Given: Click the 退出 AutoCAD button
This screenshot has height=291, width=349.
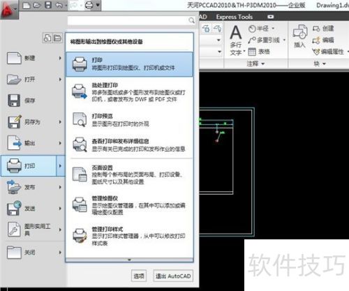Looking at the screenshot, I should (173, 276).
